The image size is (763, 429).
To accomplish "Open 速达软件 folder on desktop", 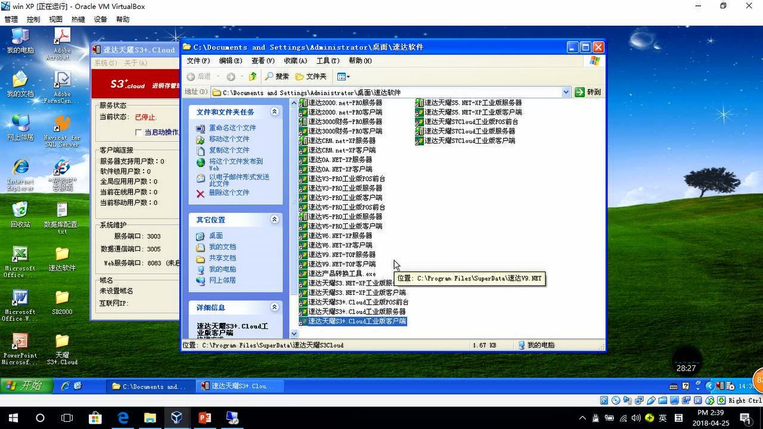I will [62, 259].
